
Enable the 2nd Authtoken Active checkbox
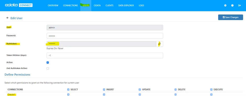[x=48, y=68]
